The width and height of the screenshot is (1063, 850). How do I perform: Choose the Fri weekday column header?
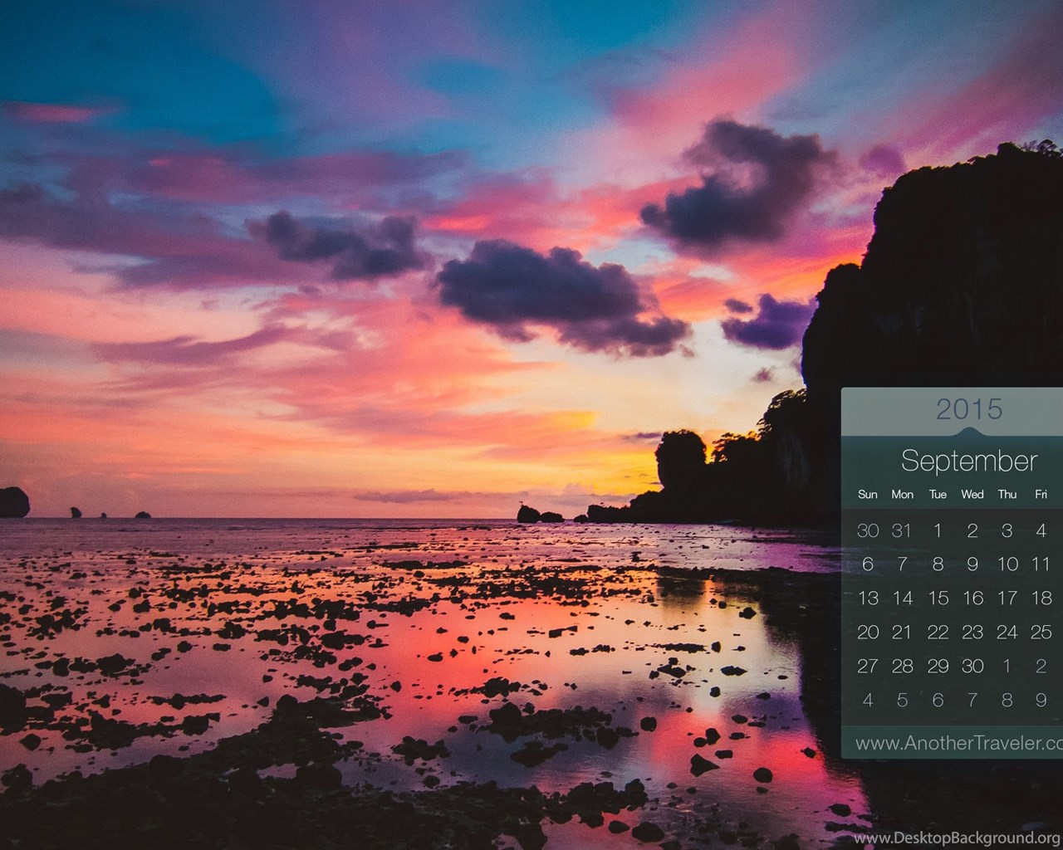(1041, 495)
